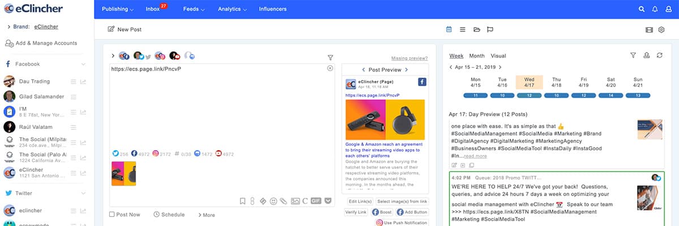Open the user profile icon
This screenshot has width=679, height=226.
[669, 9]
